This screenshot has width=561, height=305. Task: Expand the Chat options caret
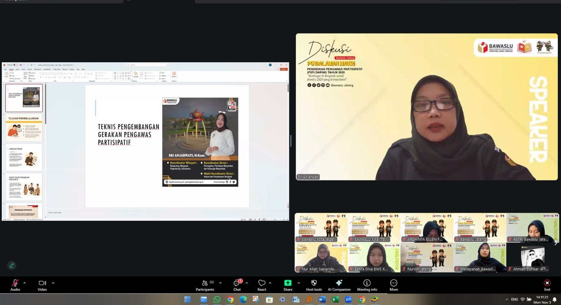click(247, 283)
